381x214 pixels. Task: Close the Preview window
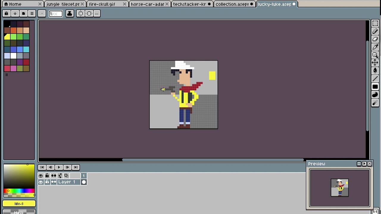point(369,164)
